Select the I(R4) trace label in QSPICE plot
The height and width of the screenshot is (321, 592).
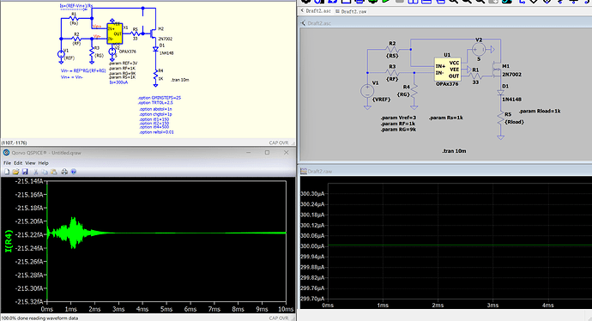(x=9, y=241)
